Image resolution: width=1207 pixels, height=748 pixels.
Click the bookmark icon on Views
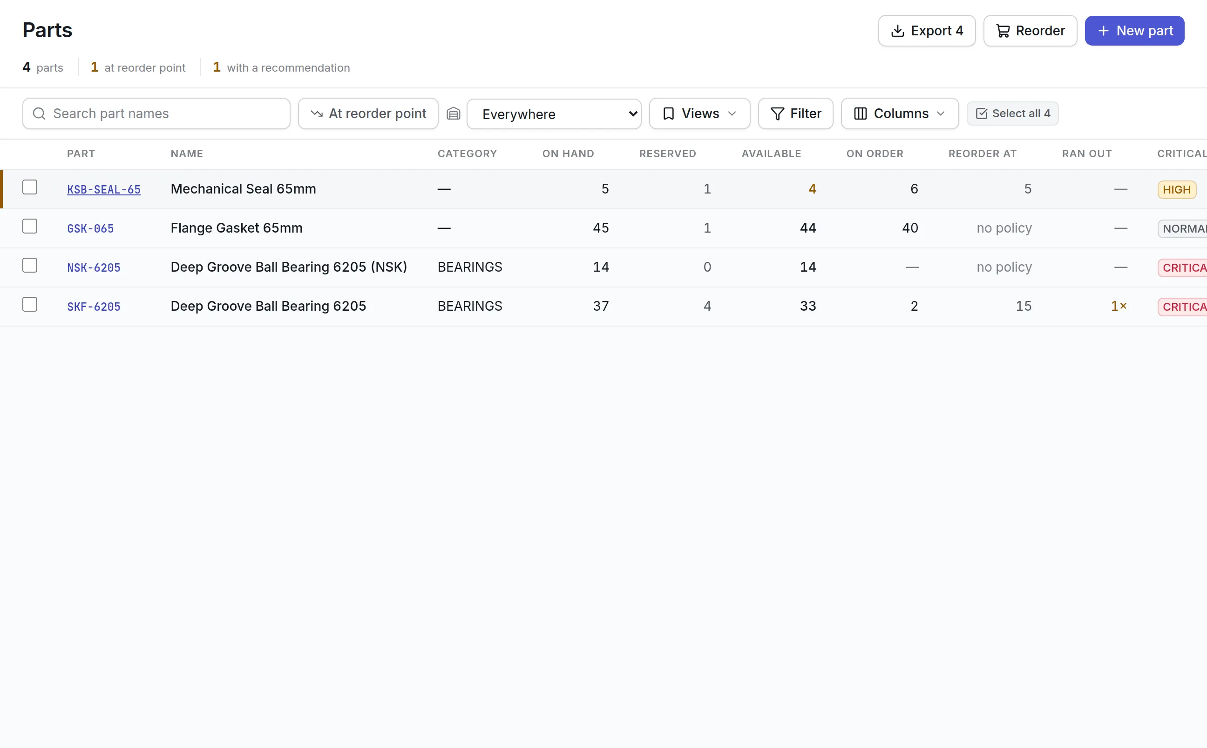click(x=668, y=114)
